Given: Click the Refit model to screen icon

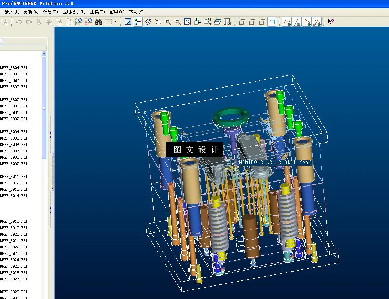Looking at the screenshot, I should point(187,22).
